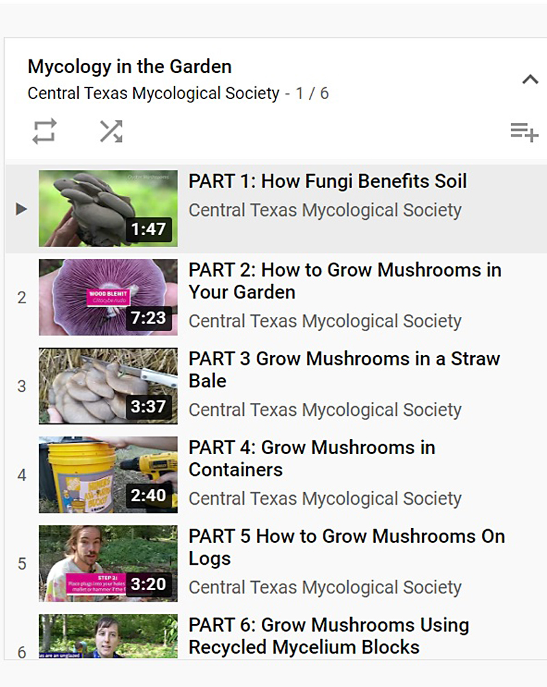Image resolution: width=547 pixels, height=687 pixels.
Task: Click index number 3 in the playlist
Action: (x=21, y=387)
